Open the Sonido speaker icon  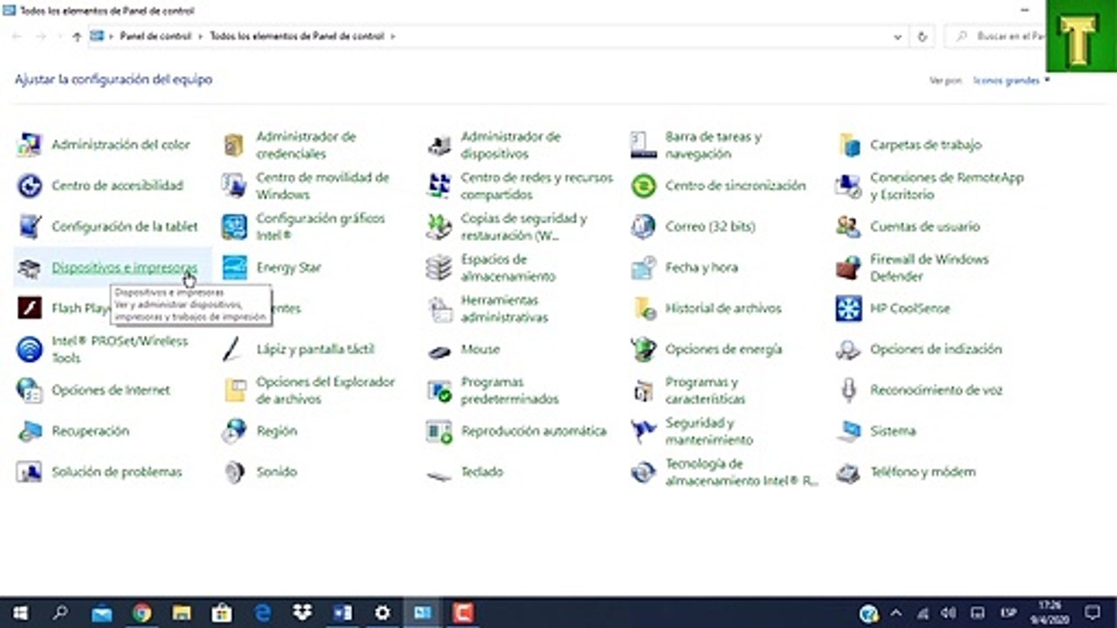coord(234,472)
